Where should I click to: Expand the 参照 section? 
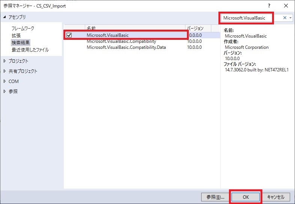coord(5,91)
